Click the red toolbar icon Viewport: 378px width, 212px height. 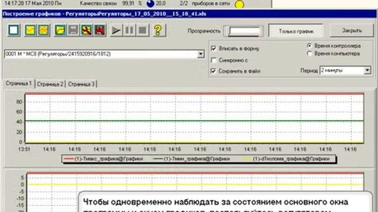(x=100, y=30)
